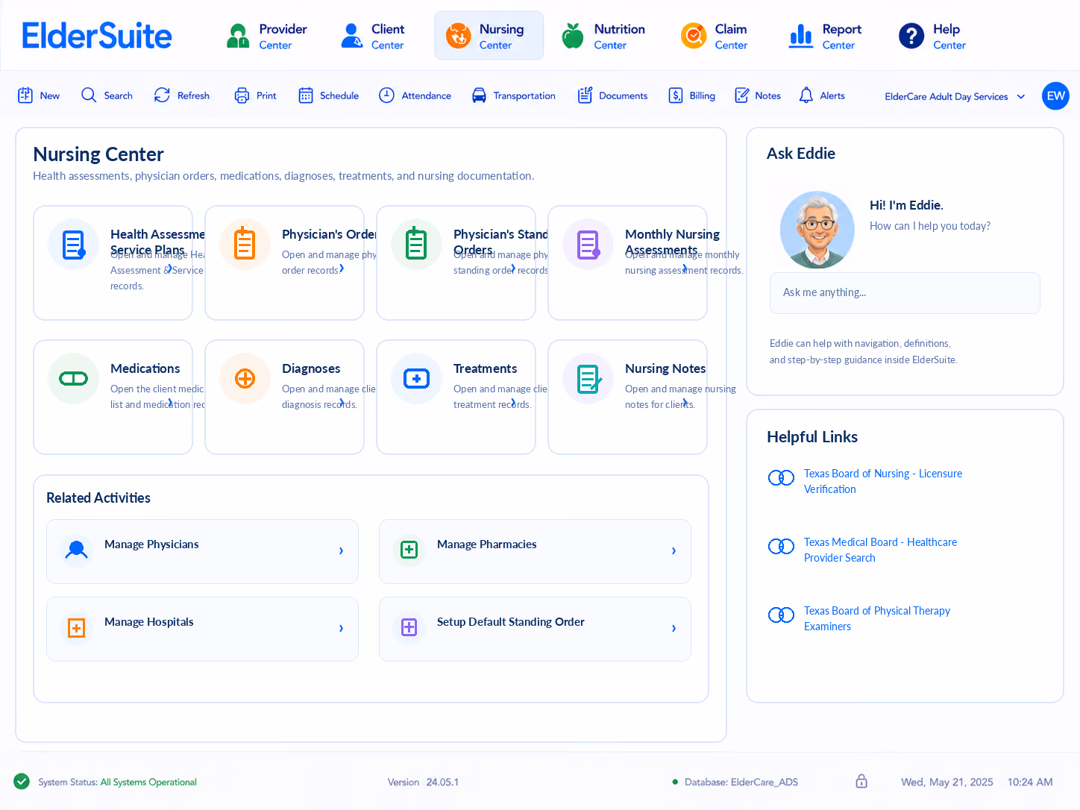1080x810 pixels.
Task: Click the Refresh arrows icon
Action: tap(162, 95)
